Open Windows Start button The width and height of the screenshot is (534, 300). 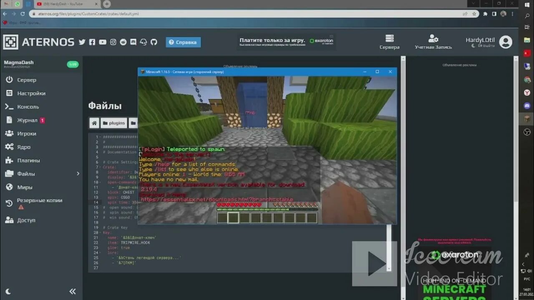(527, 4)
